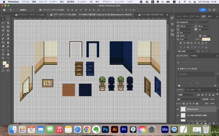The width and height of the screenshot is (219, 136).
Task: Select the Eyedropper tool
Action: pyautogui.click(x=3, y=31)
